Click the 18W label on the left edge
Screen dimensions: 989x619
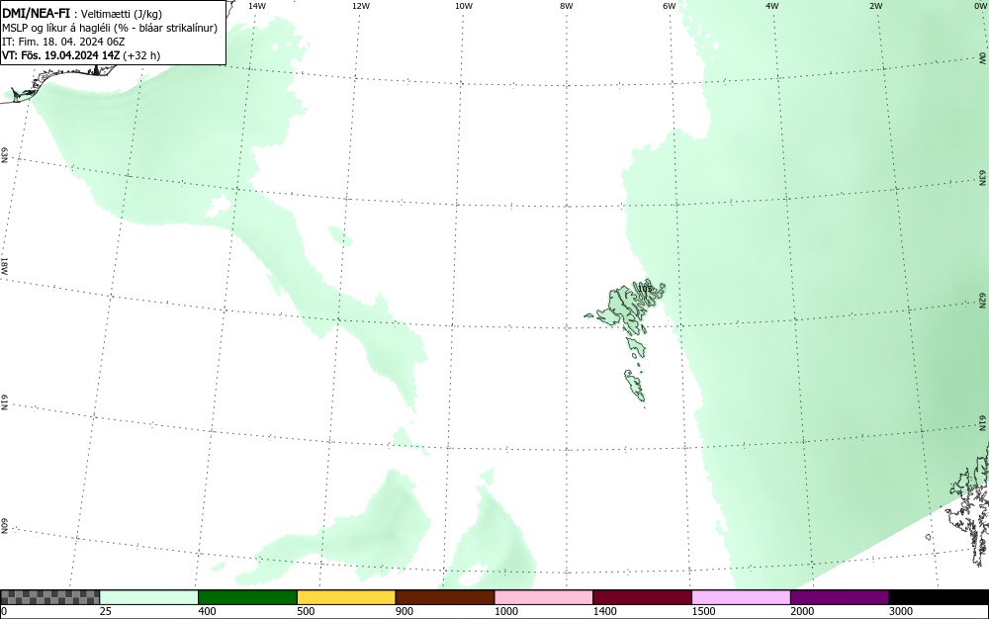point(4,265)
